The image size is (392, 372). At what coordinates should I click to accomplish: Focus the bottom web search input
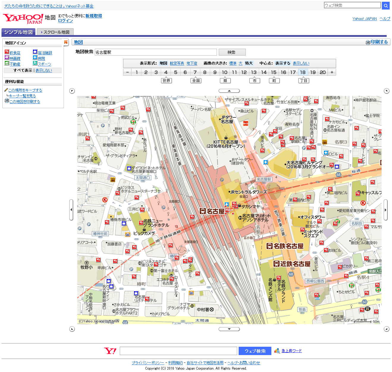178,351
